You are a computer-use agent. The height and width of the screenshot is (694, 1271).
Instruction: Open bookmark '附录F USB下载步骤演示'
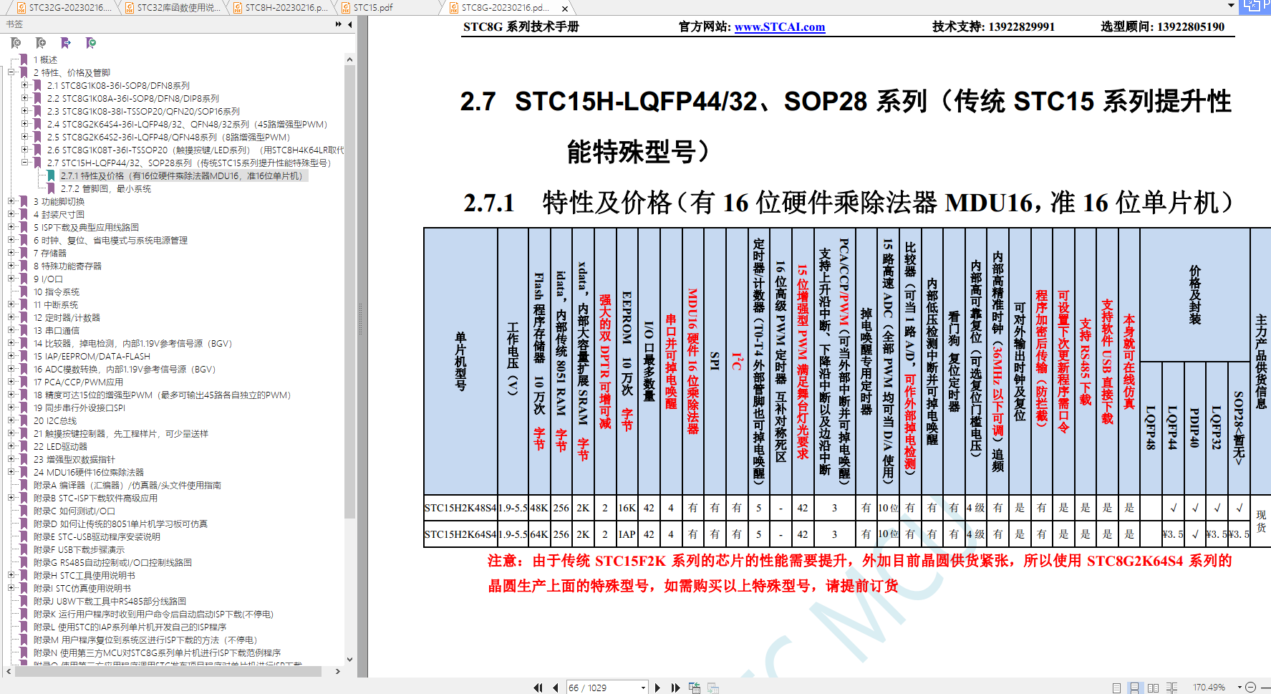coord(79,549)
